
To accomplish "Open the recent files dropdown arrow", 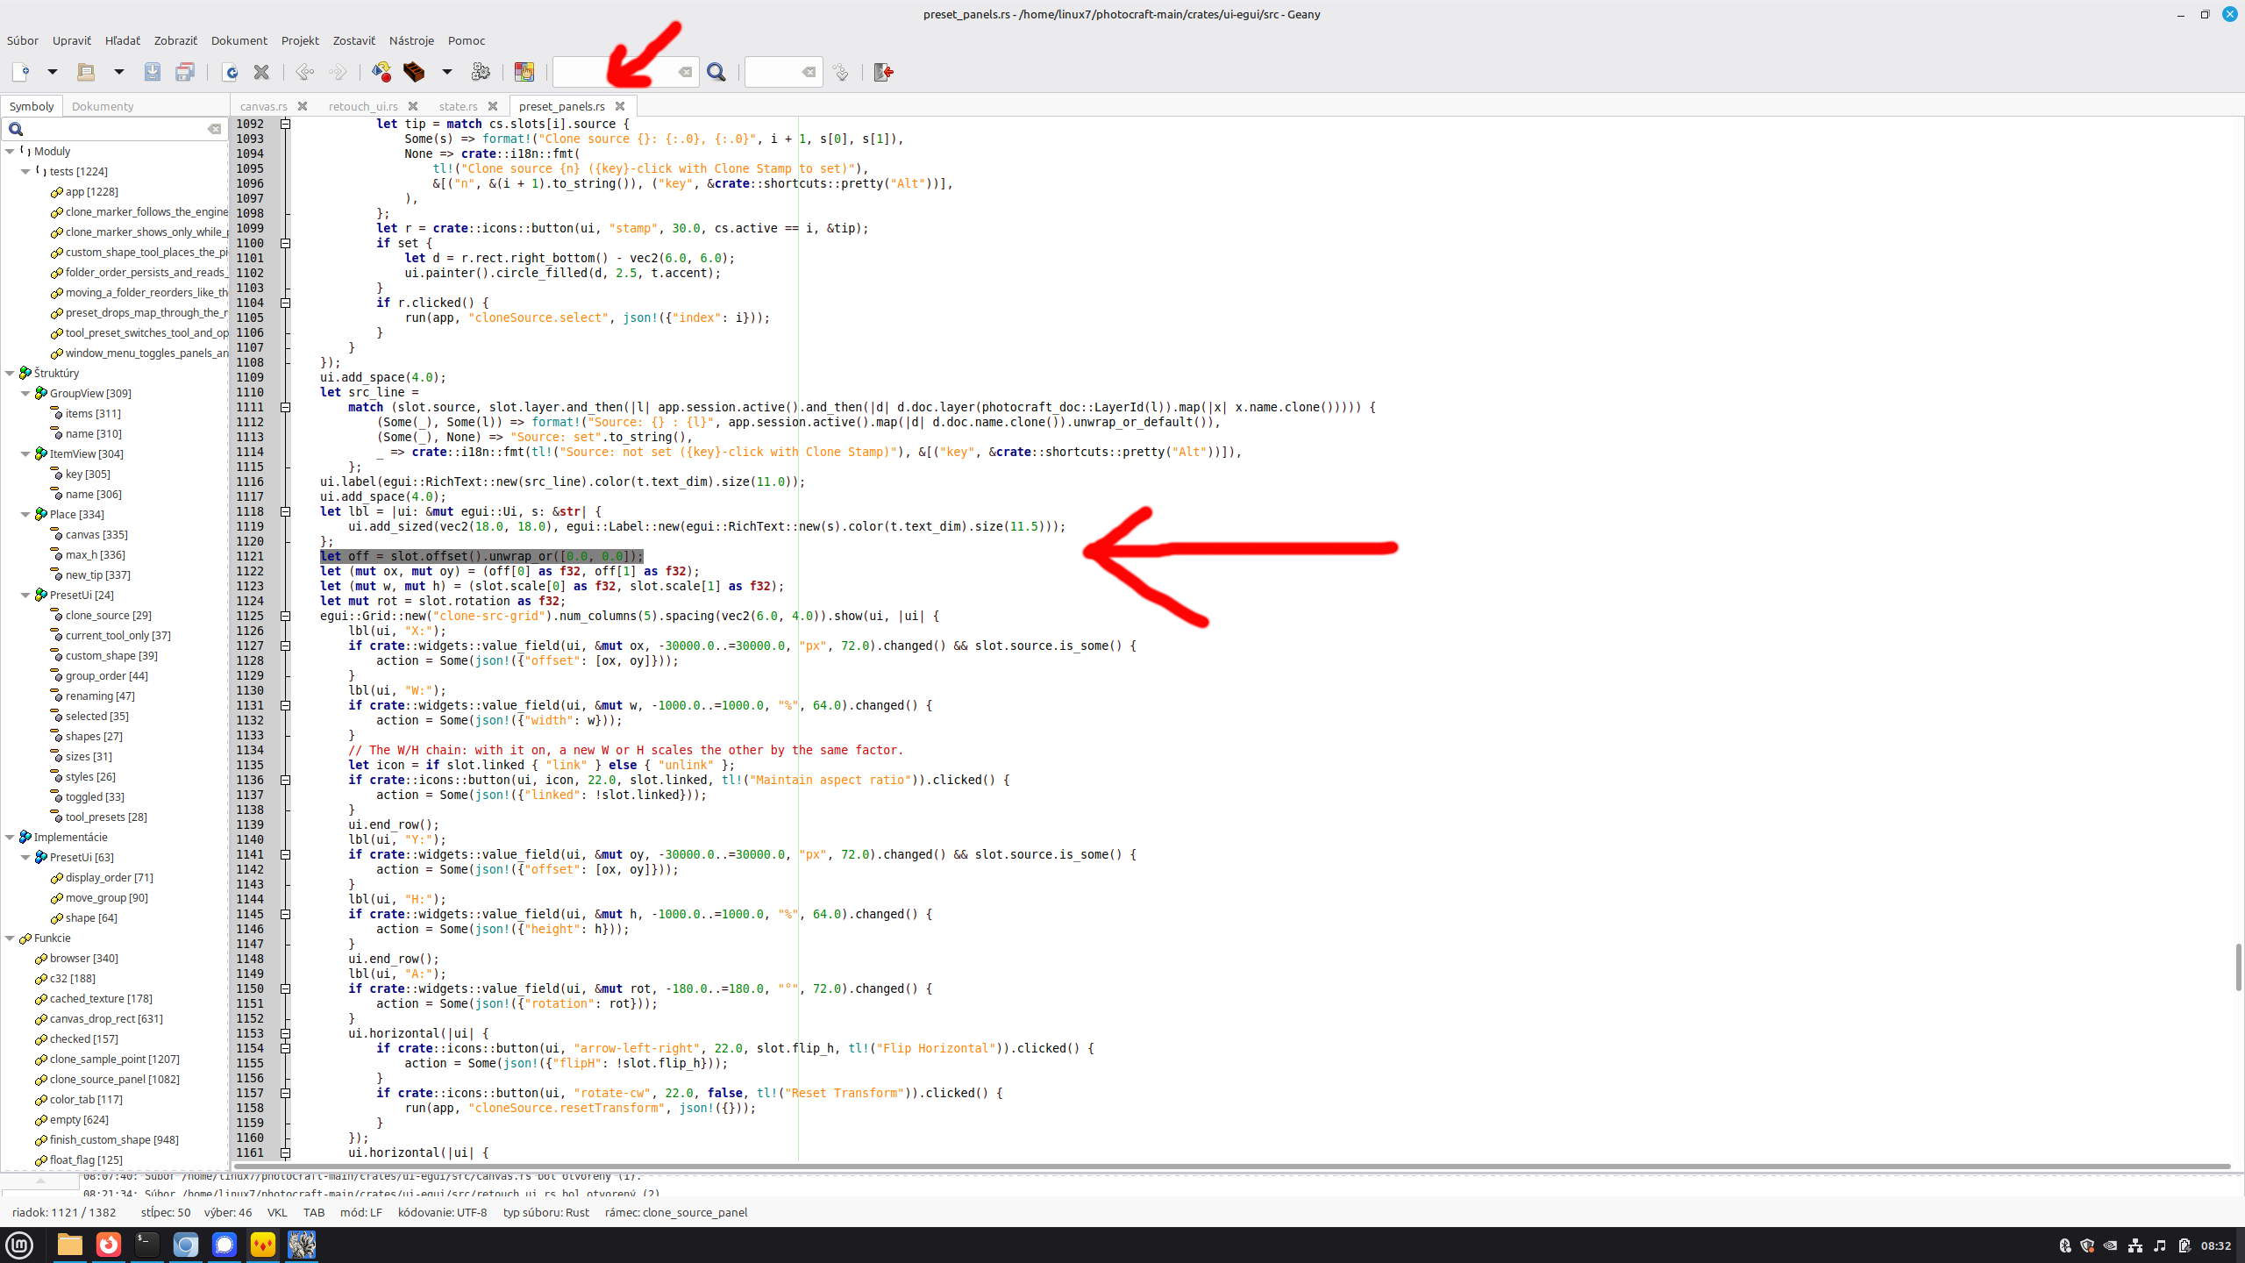I will tap(118, 72).
